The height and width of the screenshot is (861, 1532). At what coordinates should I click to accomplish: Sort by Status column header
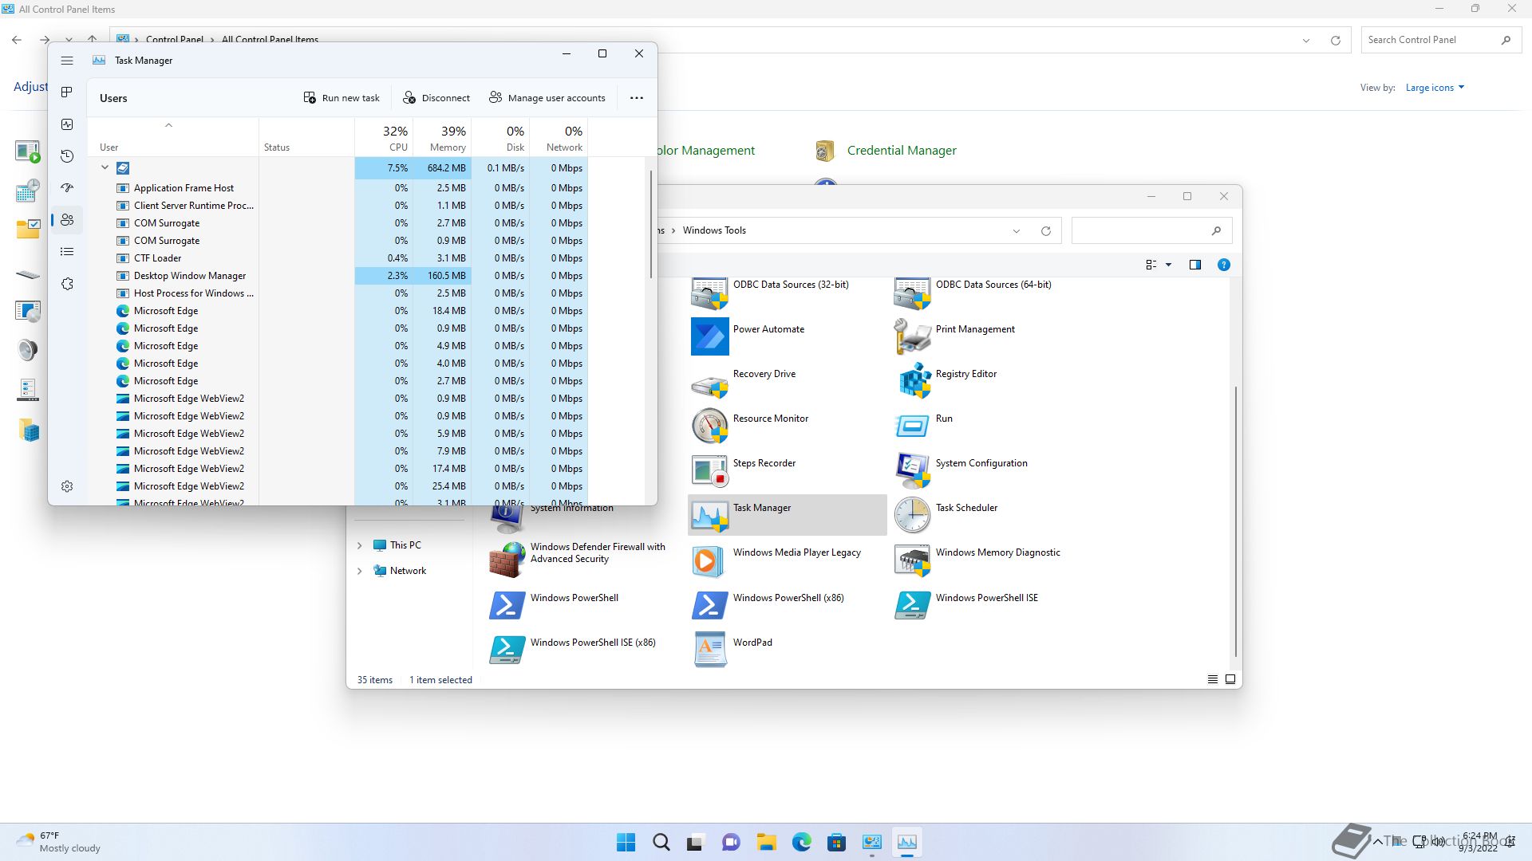(307, 137)
